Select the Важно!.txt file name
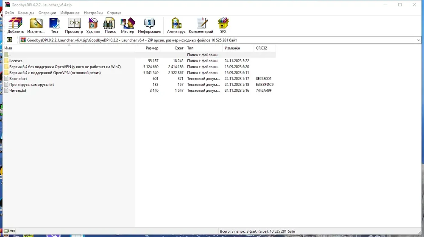The width and height of the screenshot is (424, 237). tap(18, 79)
